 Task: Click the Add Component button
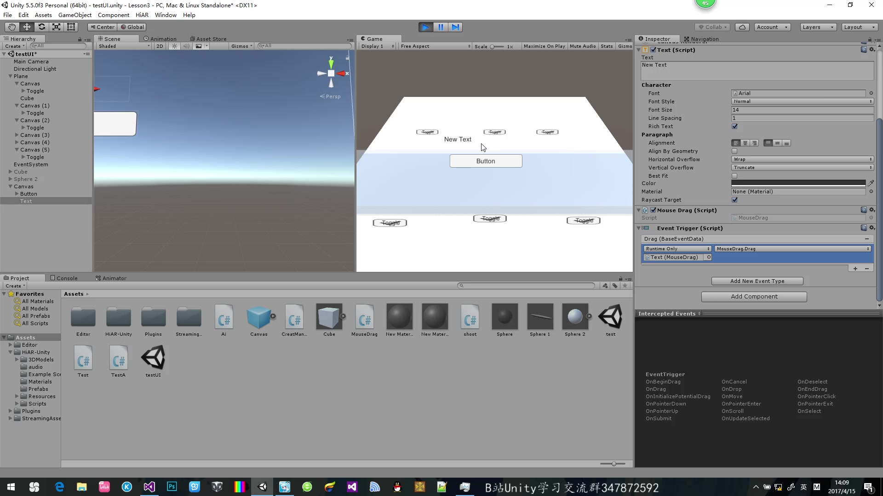[x=754, y=297]
